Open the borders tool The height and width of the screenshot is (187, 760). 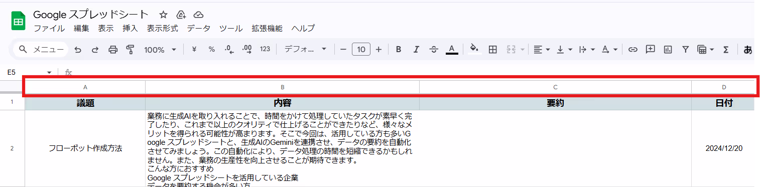(x=492, y=49)
